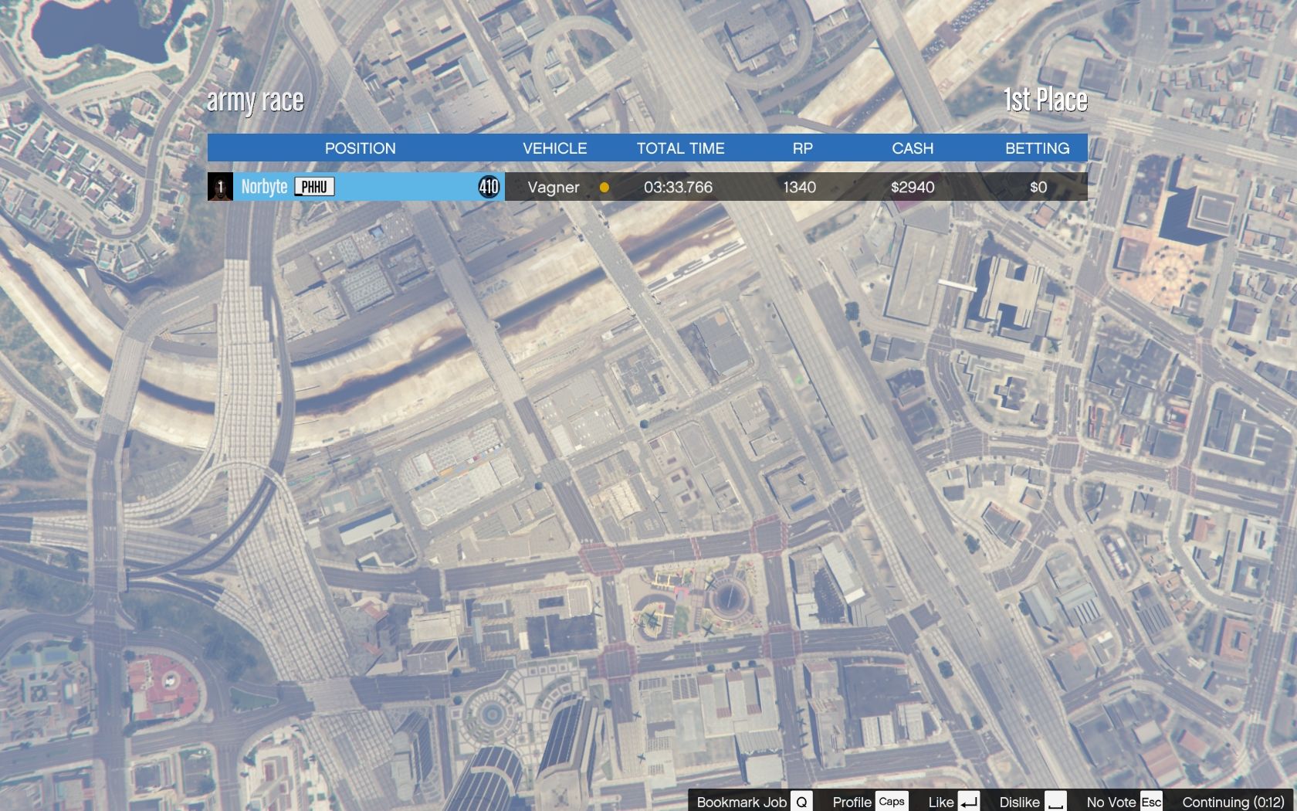Click the Caps key icon for Profile
The width and height of the screenshot is (1297, 811).
coord(892,802)
